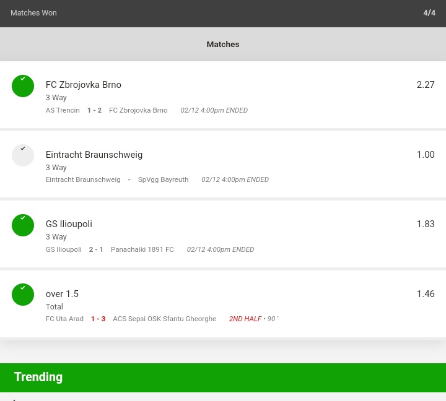Screen dimensions: 446x401
Task: Click AS Trencin team name
Action: pyautogui.click(x=63, y=110)
